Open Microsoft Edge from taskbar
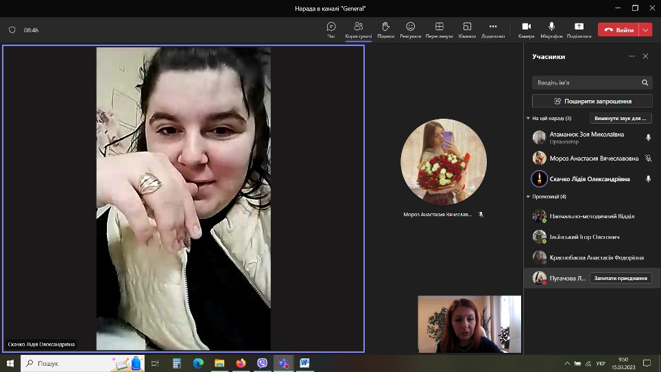This screenshot has width=661, height=372. (198, 363)
